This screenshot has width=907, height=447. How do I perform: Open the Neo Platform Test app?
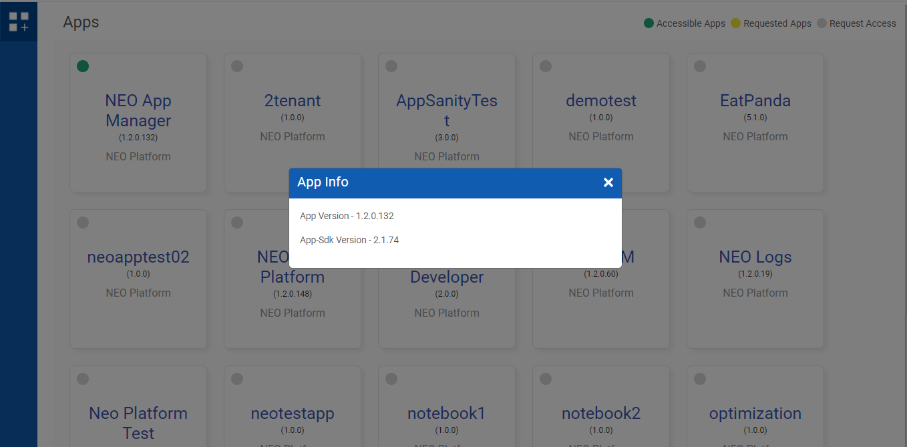click(x=138, y=424)
